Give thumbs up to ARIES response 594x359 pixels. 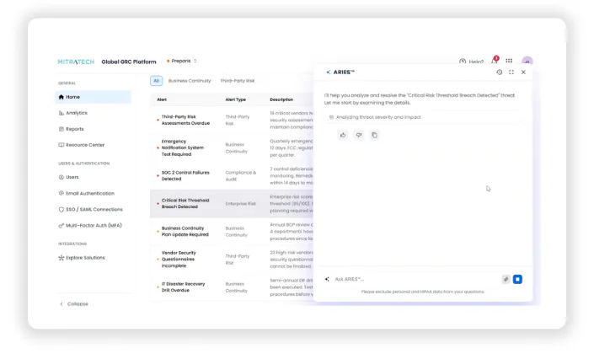343,135
